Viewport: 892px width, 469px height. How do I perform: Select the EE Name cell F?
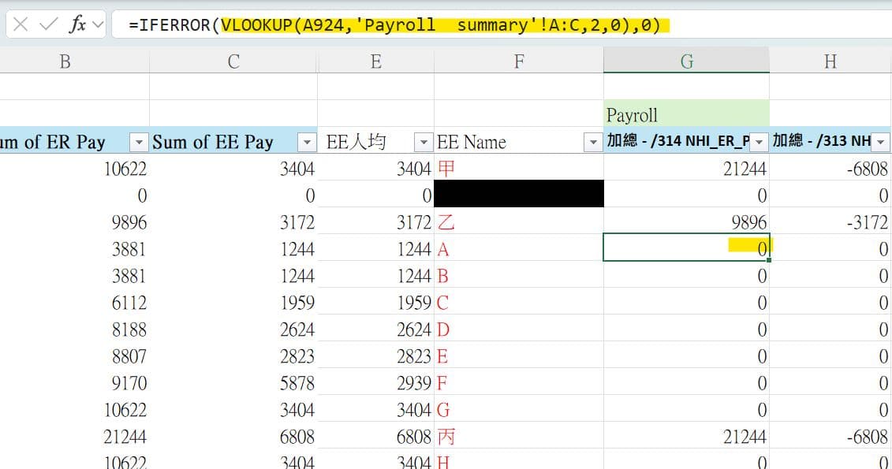(x=519, y=382)
